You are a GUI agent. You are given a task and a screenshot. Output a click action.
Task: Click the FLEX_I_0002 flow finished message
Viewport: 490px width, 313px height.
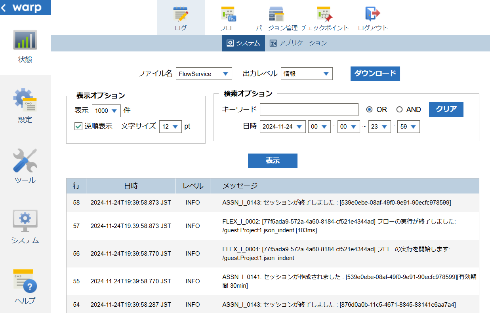click(339, 226)
